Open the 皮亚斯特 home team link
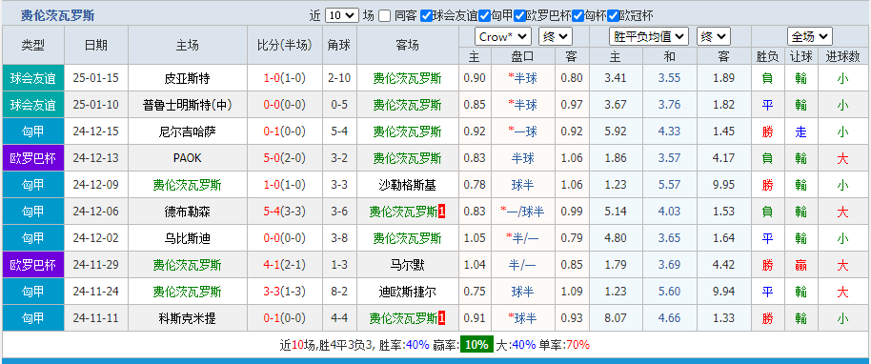871x364 pixels. [x=187, y=78]
